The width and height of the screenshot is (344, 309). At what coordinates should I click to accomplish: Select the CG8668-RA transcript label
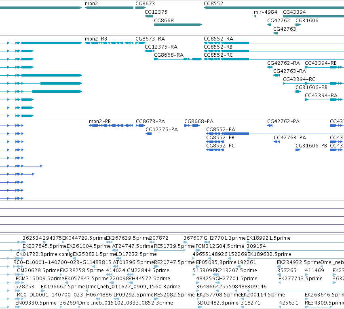tap(169, 55)
